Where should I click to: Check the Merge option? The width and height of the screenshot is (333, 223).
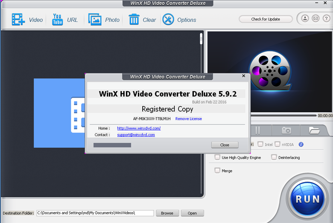[217, 171]
